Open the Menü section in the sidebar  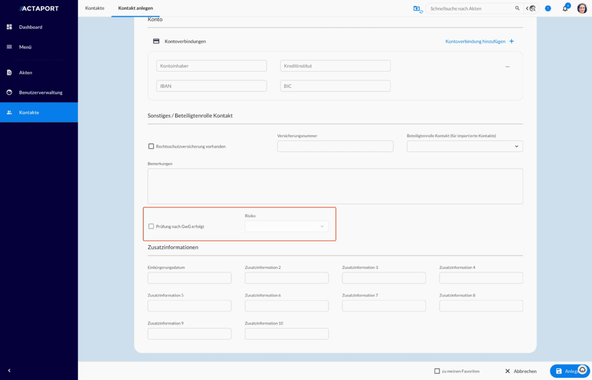tap(26, 47)
